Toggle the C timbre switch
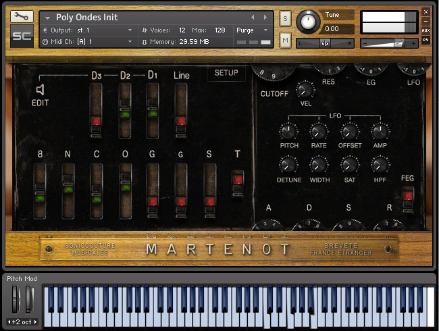The width and height of the screenshot is (439, 331). pyautogui.click(x=97, y=191)
